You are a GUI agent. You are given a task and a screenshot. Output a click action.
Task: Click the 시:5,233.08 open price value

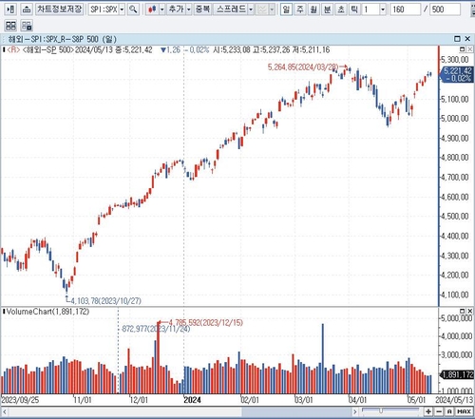(x=232, y=50)
